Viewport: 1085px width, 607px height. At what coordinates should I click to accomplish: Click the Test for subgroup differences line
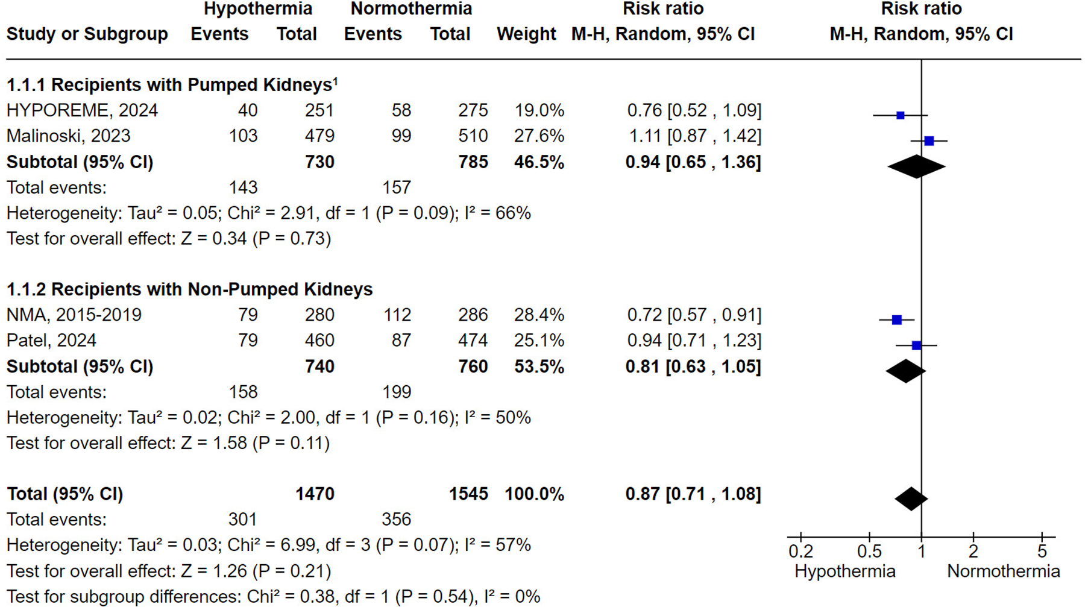tap(273, 597)
